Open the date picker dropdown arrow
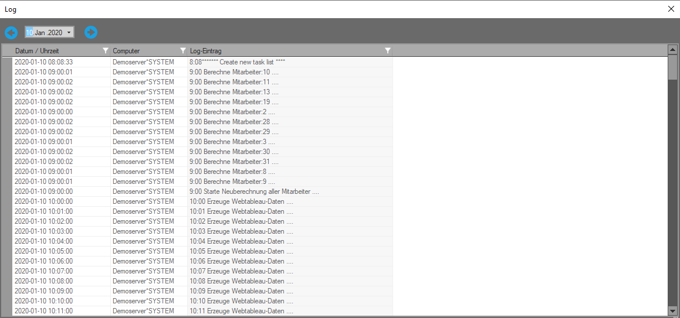The height and width of the screenshot is (318, 680). tap(69, 32)
